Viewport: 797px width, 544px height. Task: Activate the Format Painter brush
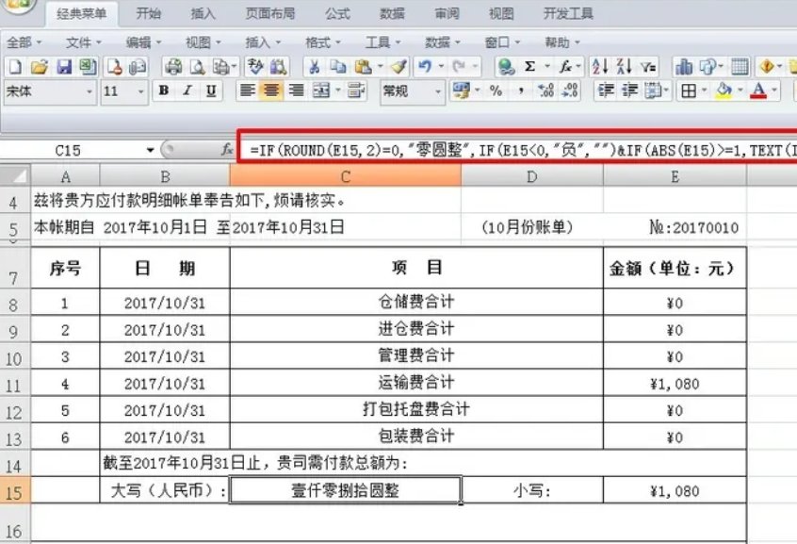(399, 67)
